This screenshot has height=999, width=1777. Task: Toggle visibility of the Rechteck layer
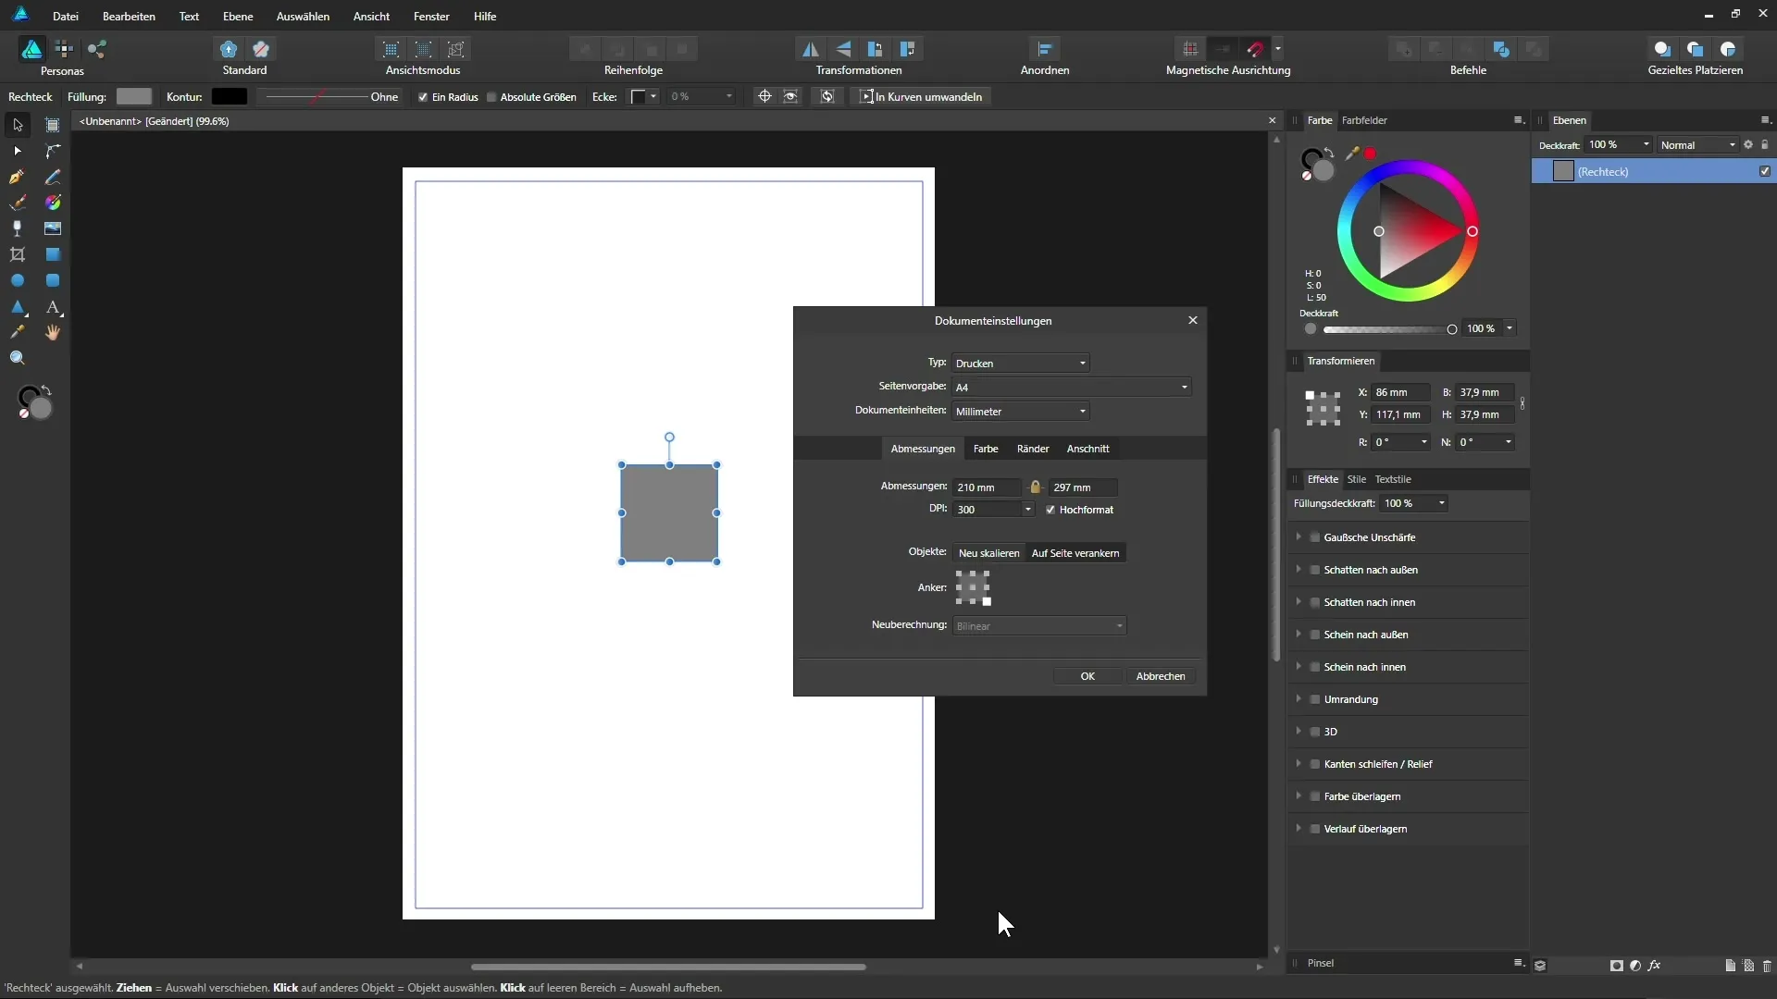coord(1765,171)
